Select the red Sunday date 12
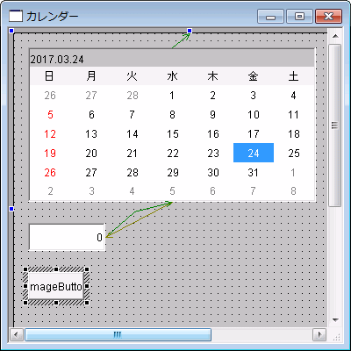351x351 pixels. (x=50, y=134)
